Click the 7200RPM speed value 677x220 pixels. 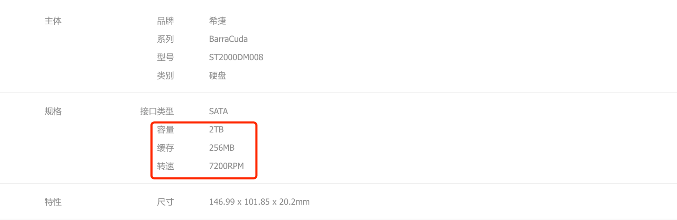(x=226, y=166)
